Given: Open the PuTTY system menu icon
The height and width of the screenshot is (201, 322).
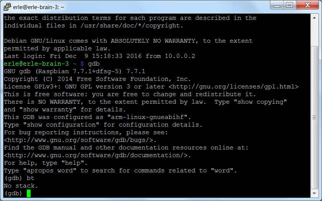Looking at the screenshot, I should pos(7,7).
